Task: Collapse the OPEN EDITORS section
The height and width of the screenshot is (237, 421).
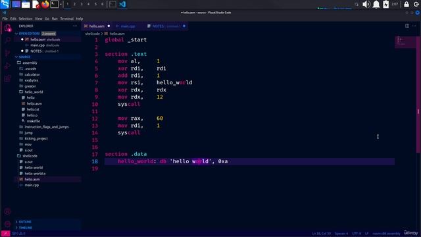Action: click(x=48, y=34)
